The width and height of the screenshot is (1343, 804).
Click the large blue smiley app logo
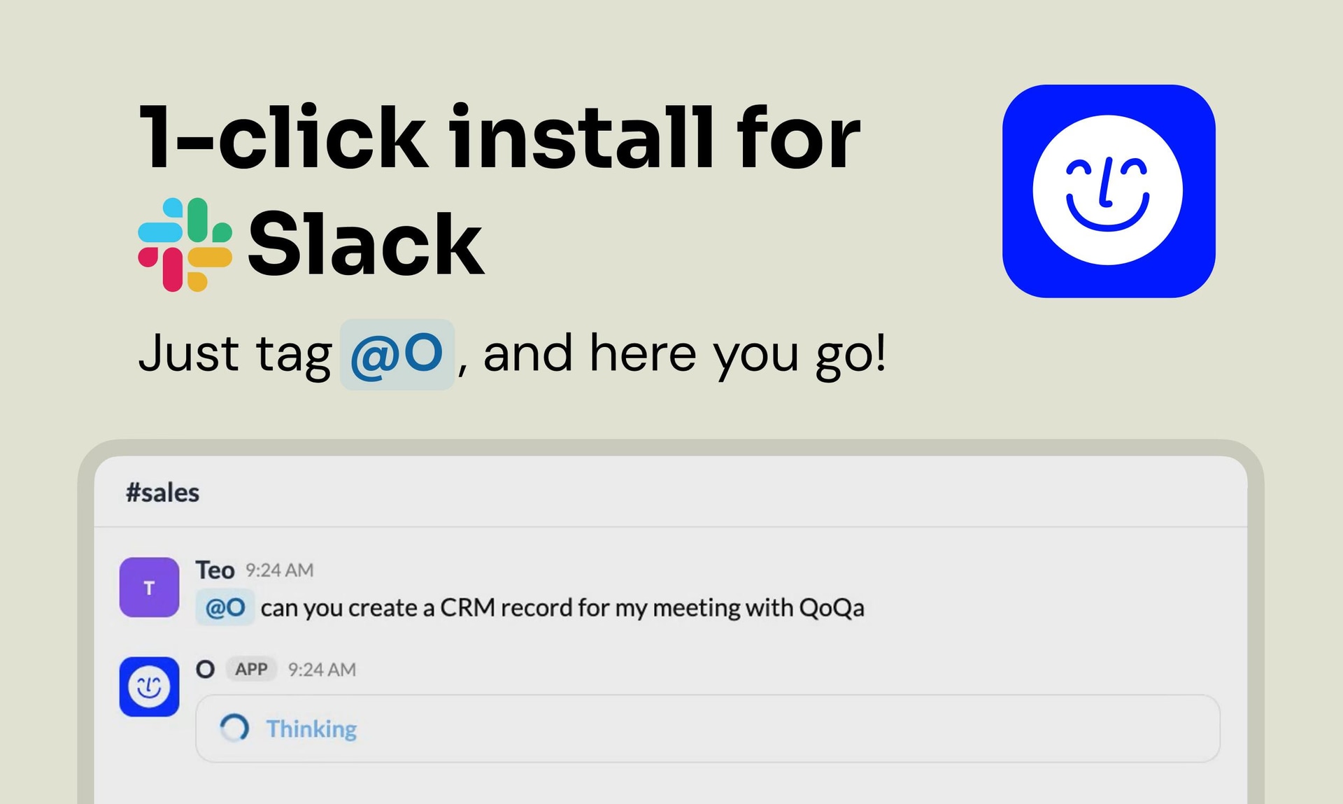pyautogui.click(x=1109, y=191)
